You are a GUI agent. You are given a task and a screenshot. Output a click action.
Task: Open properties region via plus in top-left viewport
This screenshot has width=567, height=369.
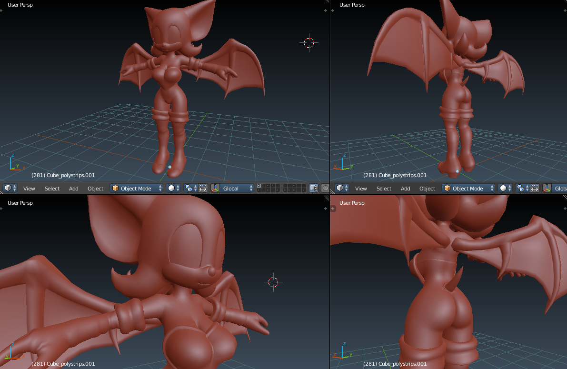tap(326, 10)
